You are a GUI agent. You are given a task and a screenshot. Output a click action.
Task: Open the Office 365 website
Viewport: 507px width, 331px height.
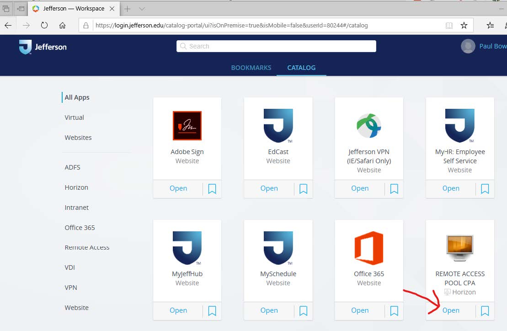tap(360, 310)
